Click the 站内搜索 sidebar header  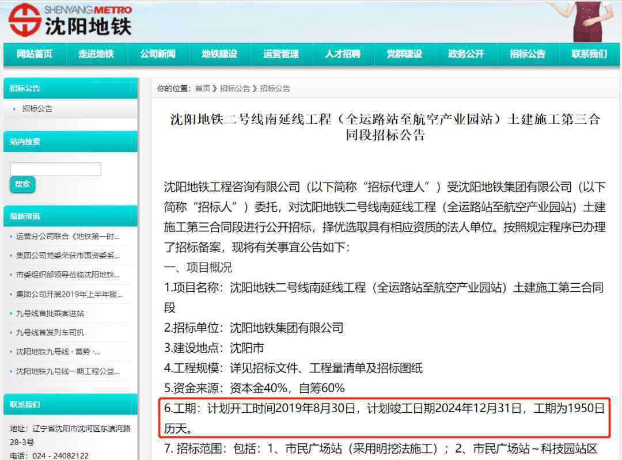pyautogui.click(x=70, y=142)
